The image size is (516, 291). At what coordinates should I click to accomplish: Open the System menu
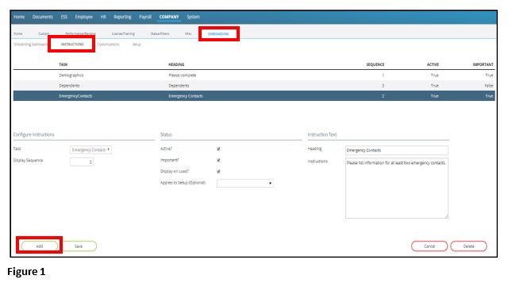(x=193, y=17)
